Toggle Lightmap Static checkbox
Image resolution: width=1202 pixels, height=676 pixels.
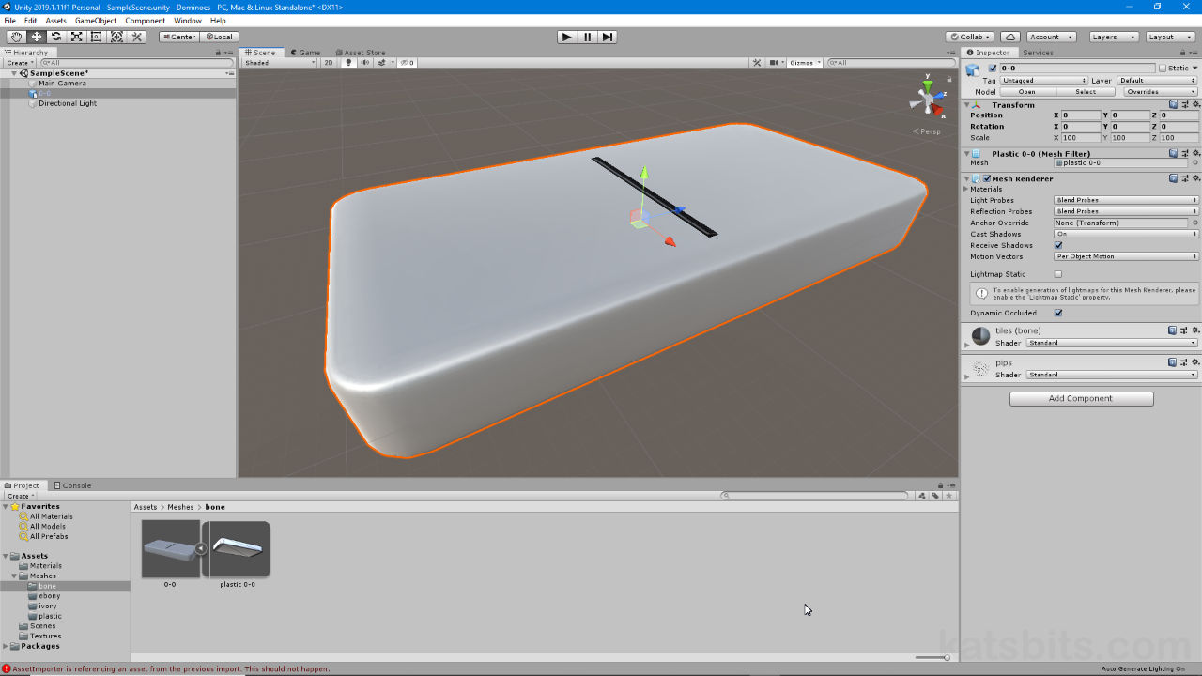1058,274
